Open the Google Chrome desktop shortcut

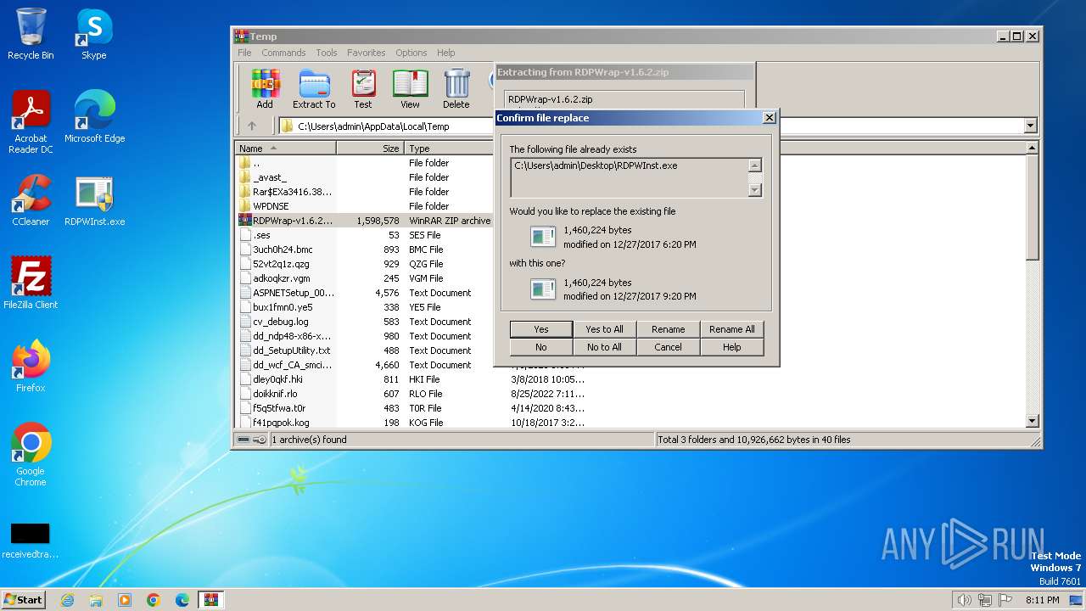pyautogui.click(x=31, y=455)
